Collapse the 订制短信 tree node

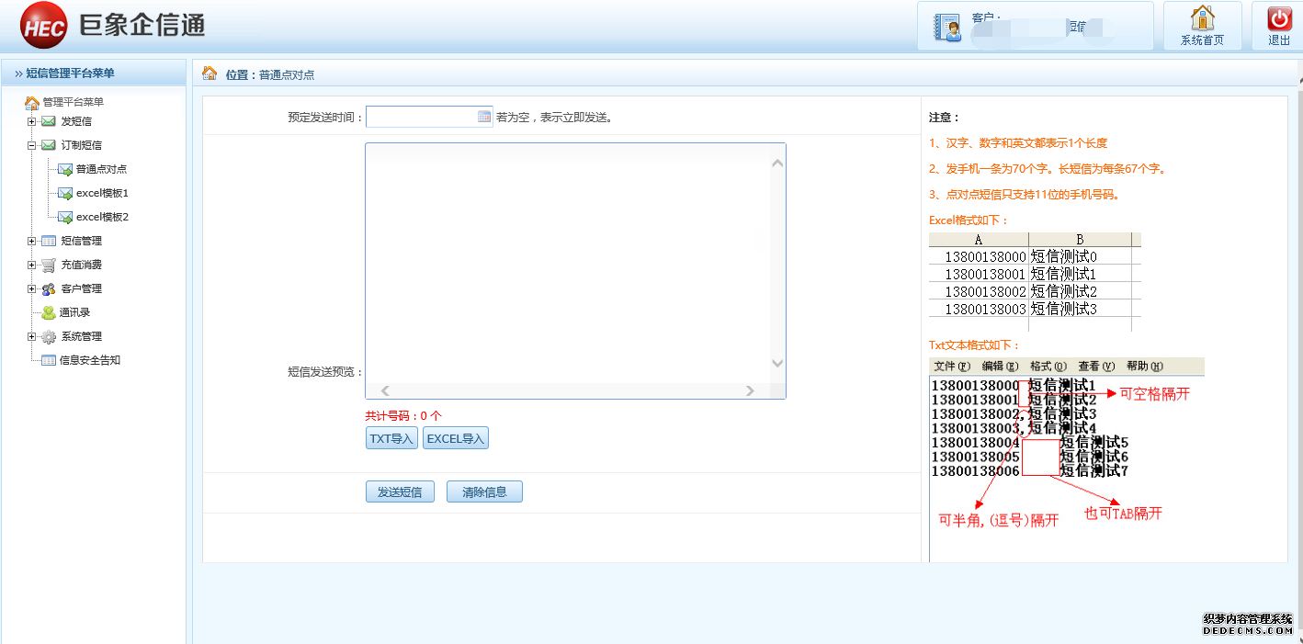click(32, 145)
